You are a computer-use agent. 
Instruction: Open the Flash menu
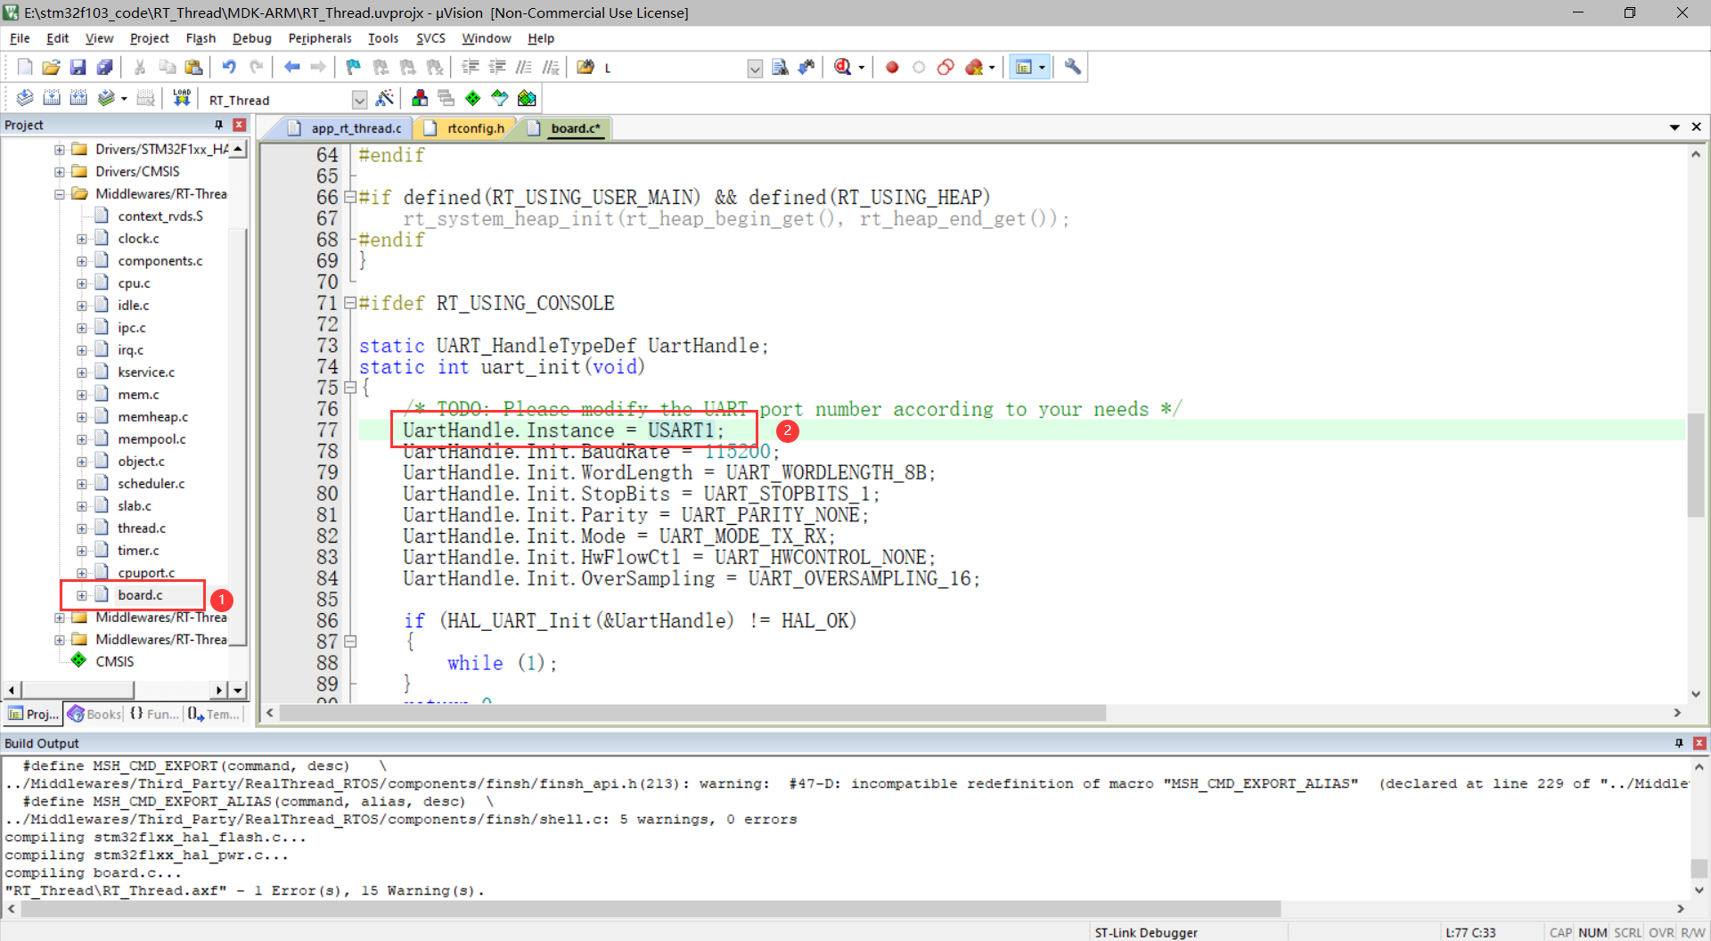click(x=201, y=38)
